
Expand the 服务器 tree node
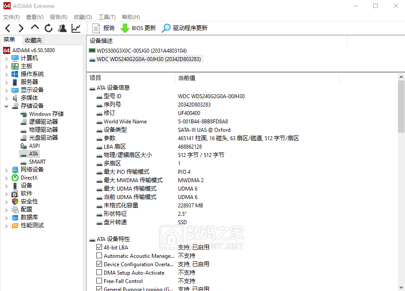tap(7, 83)
